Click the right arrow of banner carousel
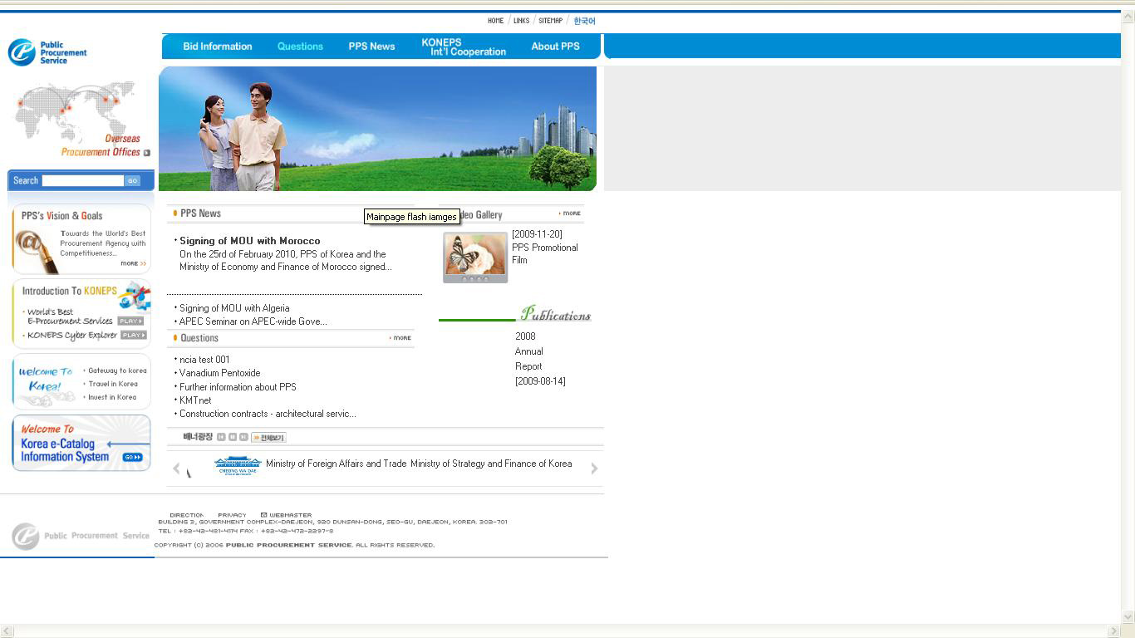1135x638 pixels. 594,469
